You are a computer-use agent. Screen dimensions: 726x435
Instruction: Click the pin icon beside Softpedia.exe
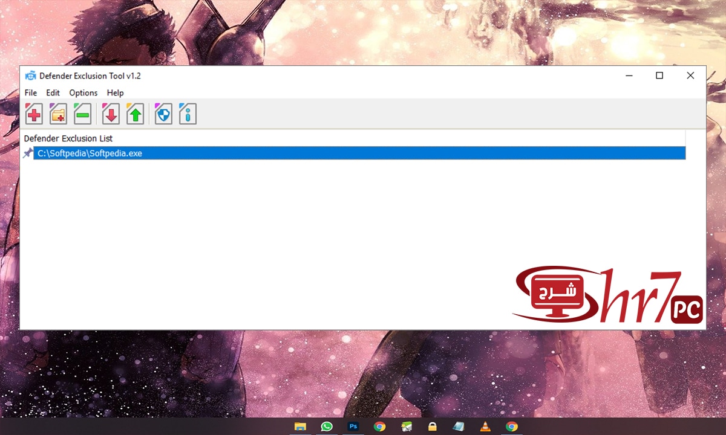click(27, 153)
